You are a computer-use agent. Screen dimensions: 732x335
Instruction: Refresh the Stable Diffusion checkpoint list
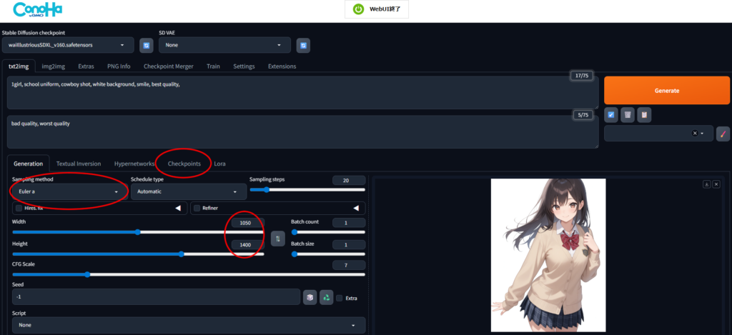[x=147, y=45]
